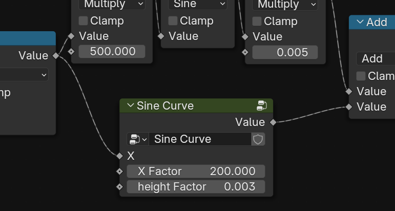Open the Add operation dropdown
Image resolution: width=395 pixels, height=211 pixels.
(376, 58)
